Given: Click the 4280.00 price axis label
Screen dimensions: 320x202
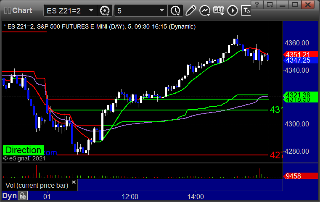Looking at the screenshot, I should 297,151.
